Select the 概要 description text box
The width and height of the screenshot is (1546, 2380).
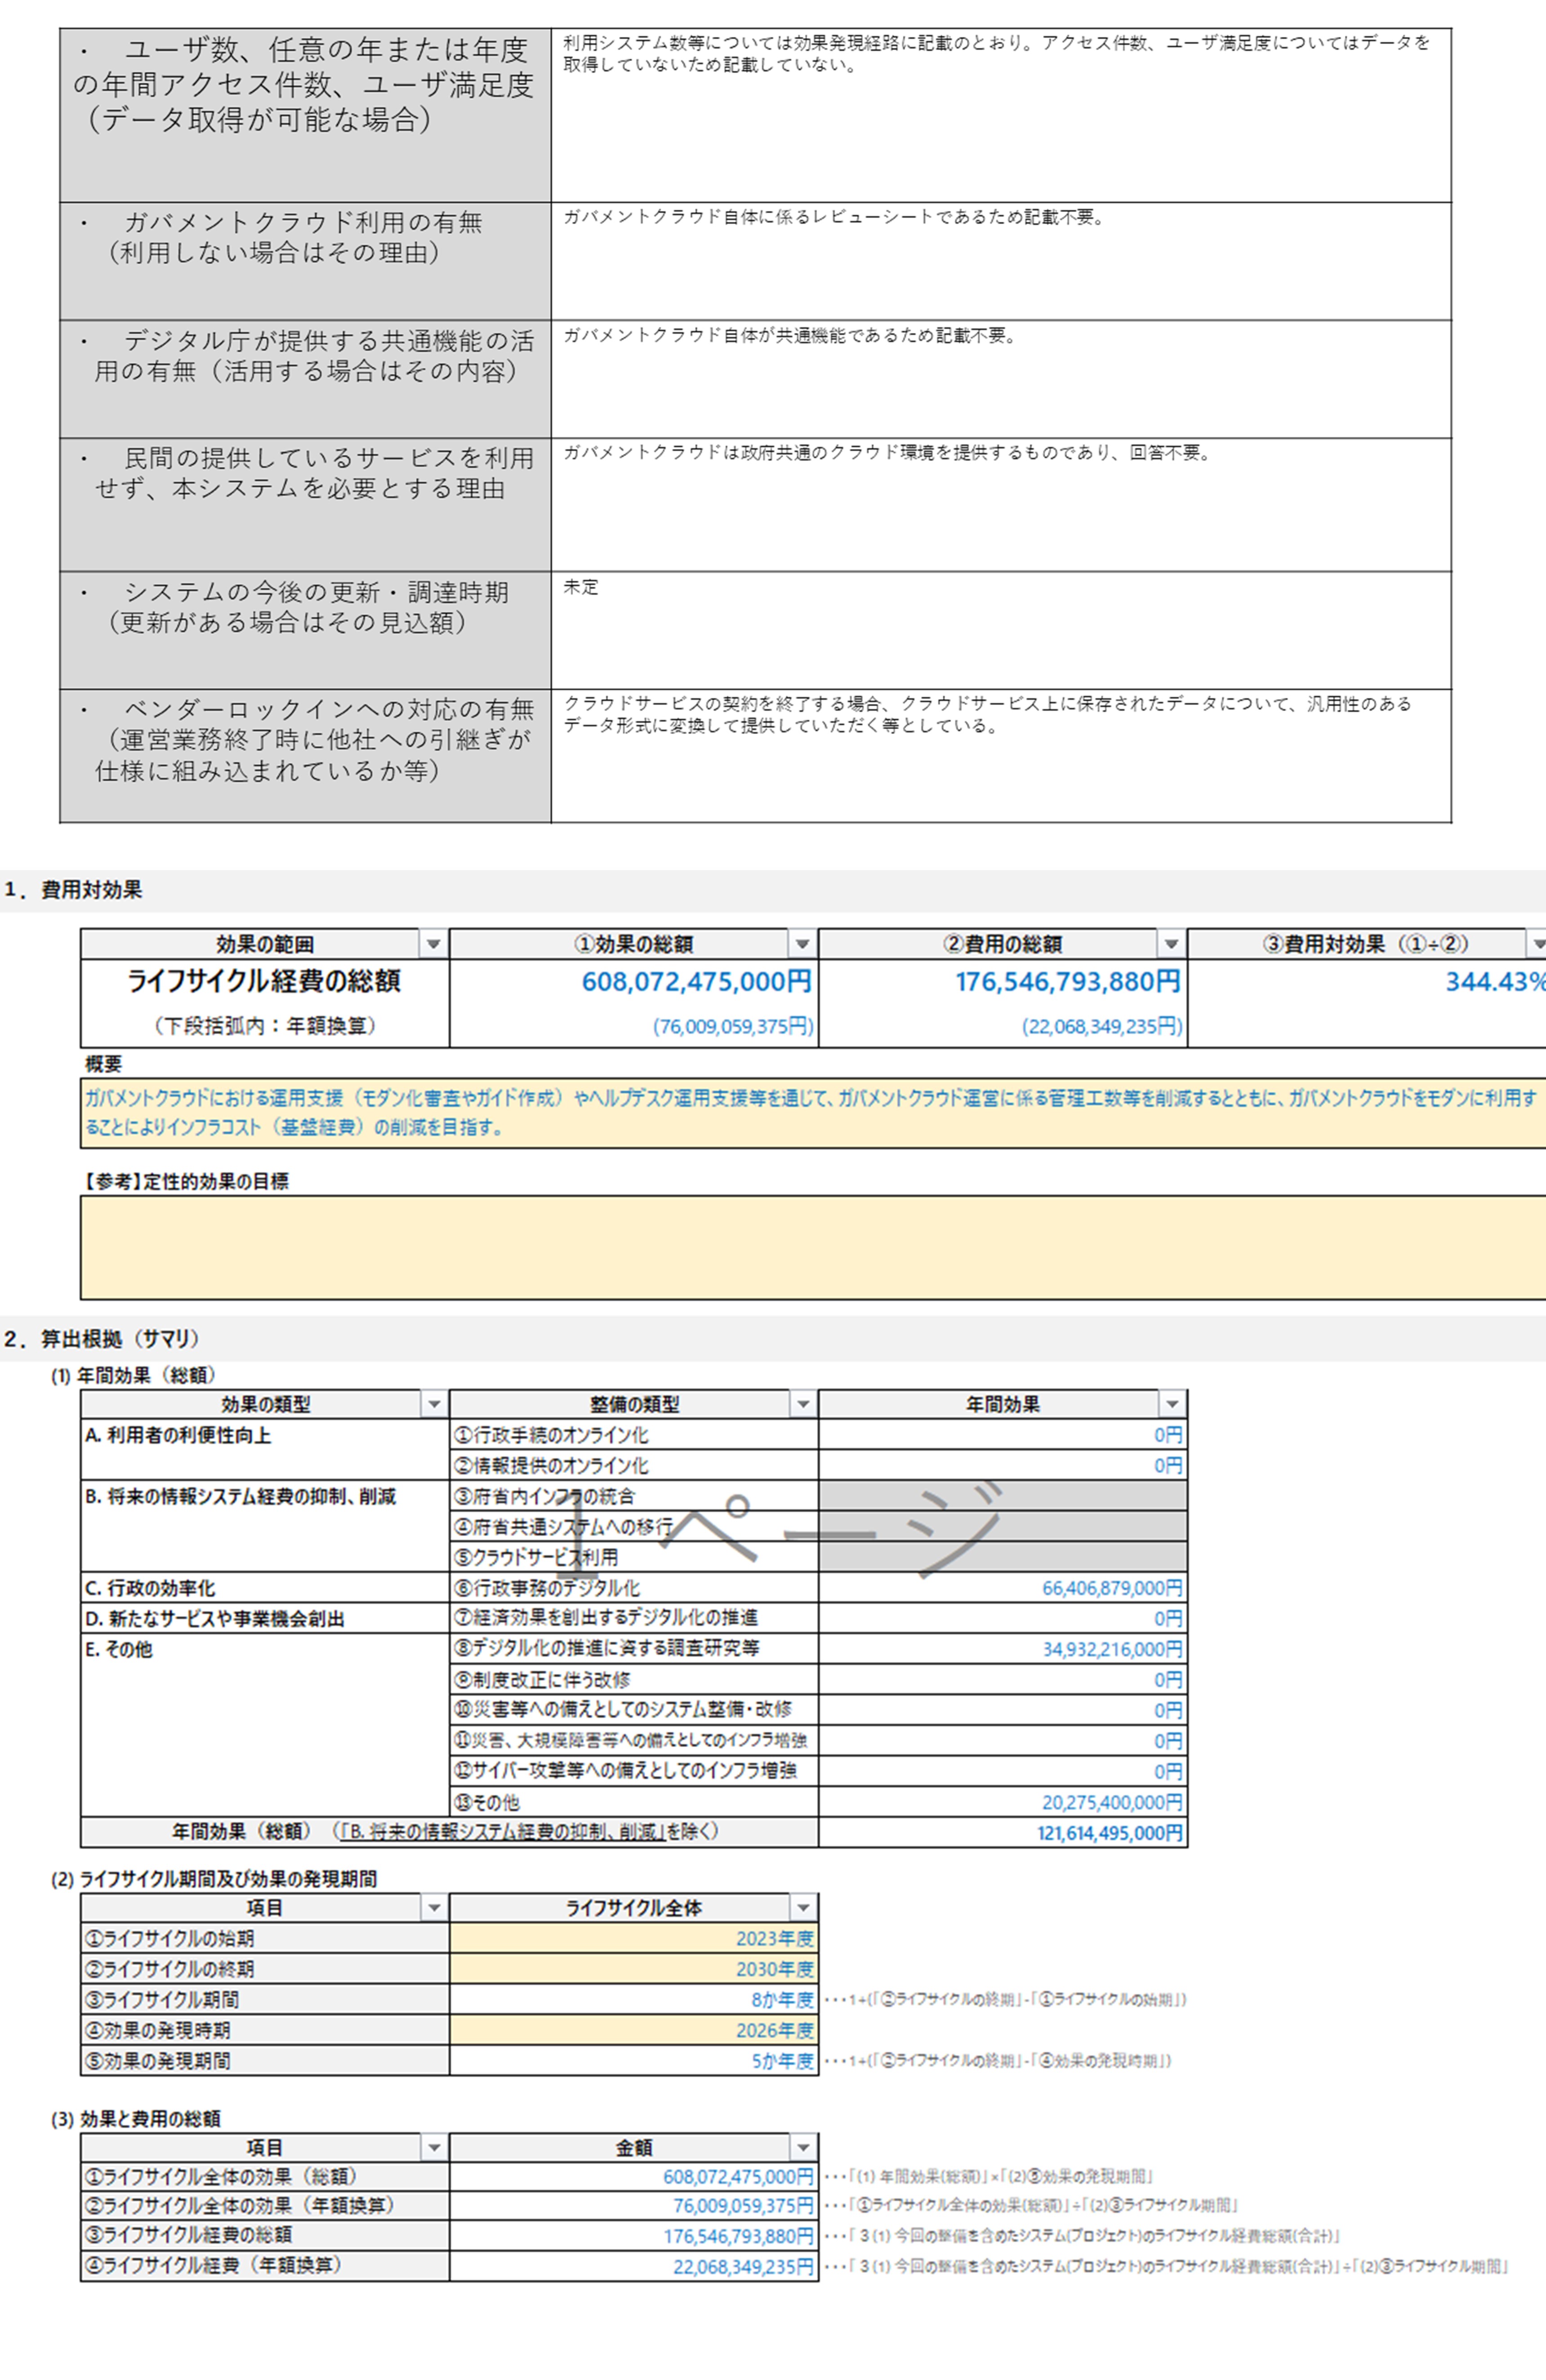[x=811, y=1112]
